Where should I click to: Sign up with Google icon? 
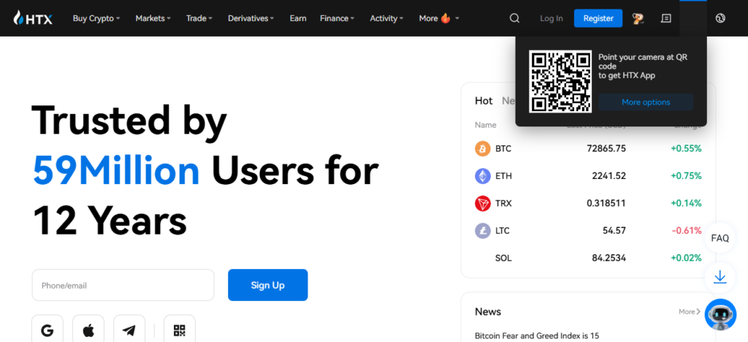tap(47, 330)
